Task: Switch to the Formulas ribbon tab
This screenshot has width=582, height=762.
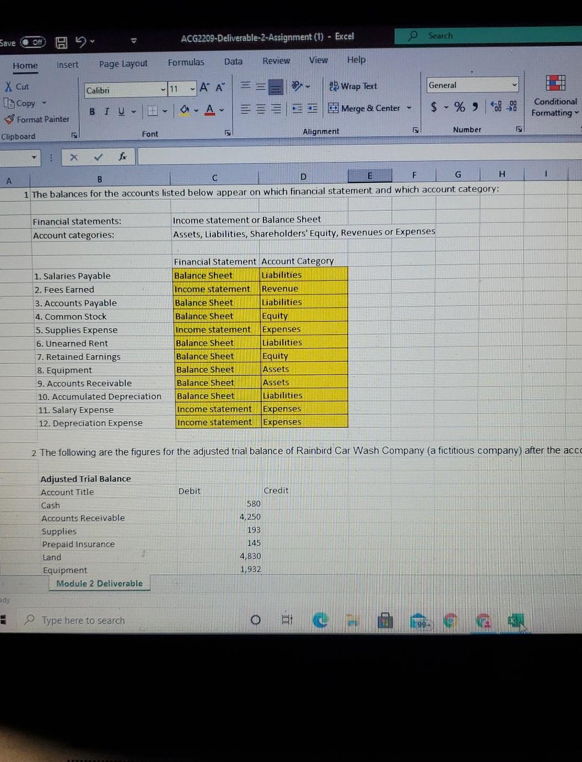Action: click(186, 62)
